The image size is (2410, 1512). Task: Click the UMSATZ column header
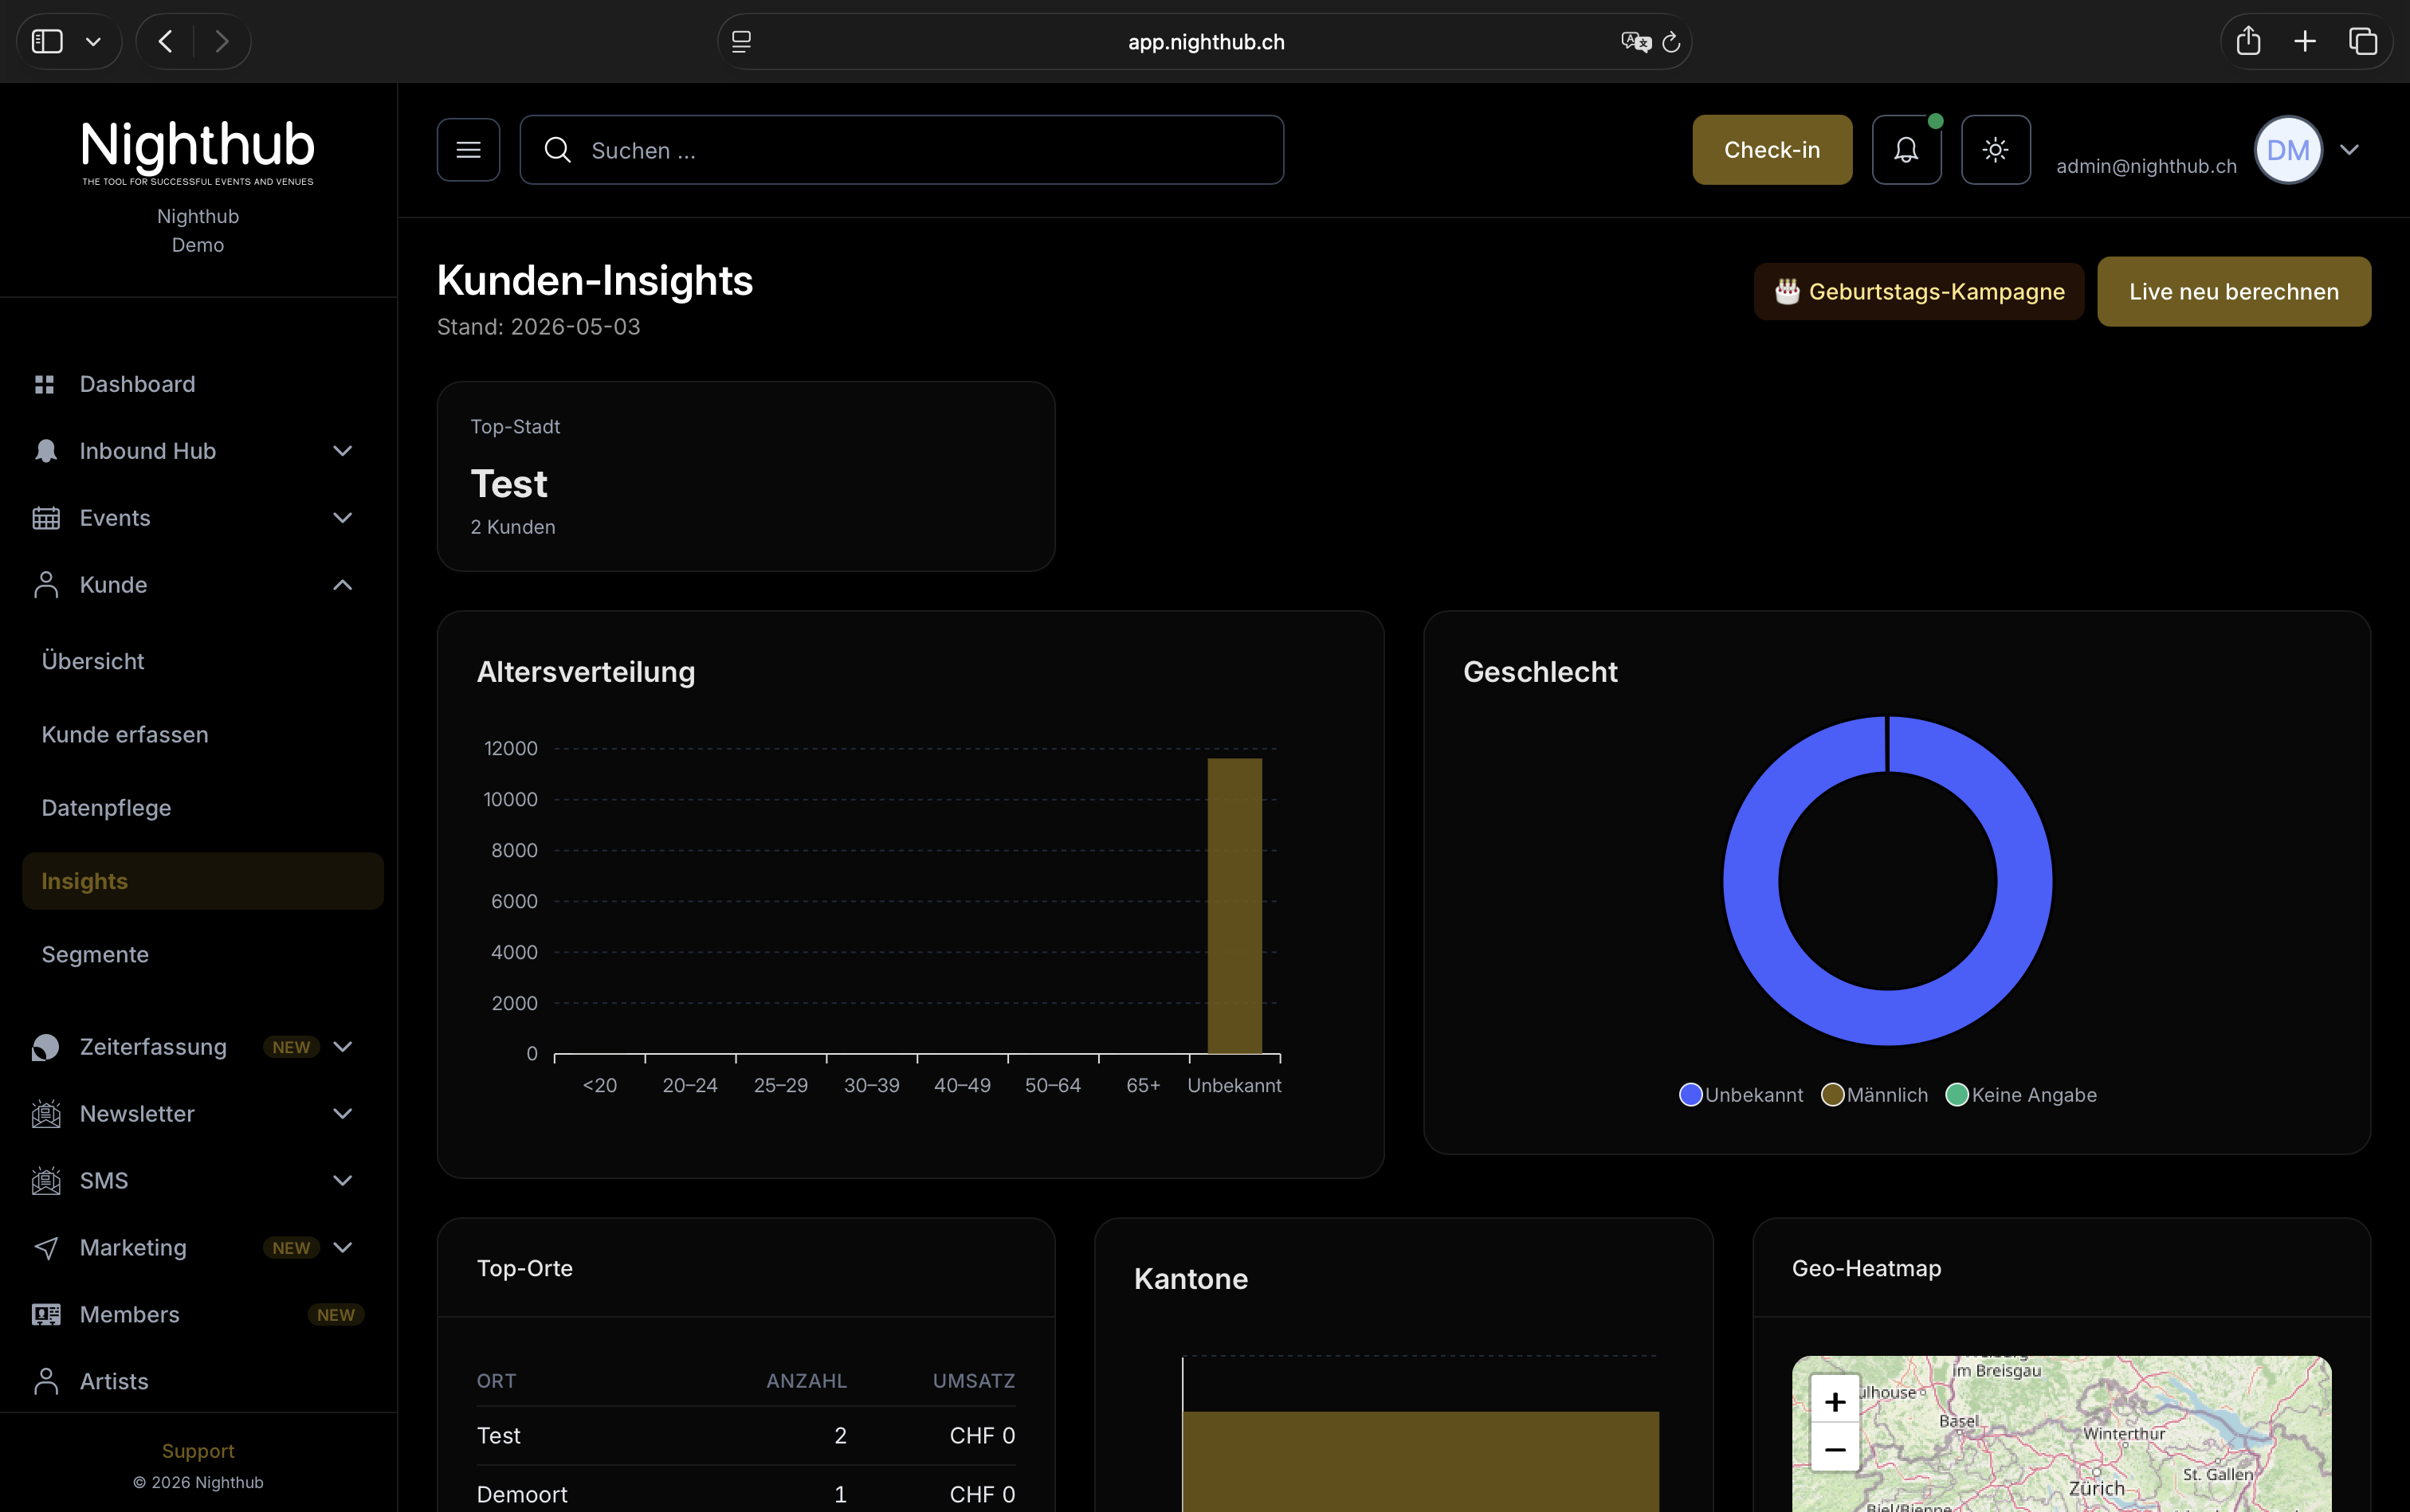[975, 1381]
